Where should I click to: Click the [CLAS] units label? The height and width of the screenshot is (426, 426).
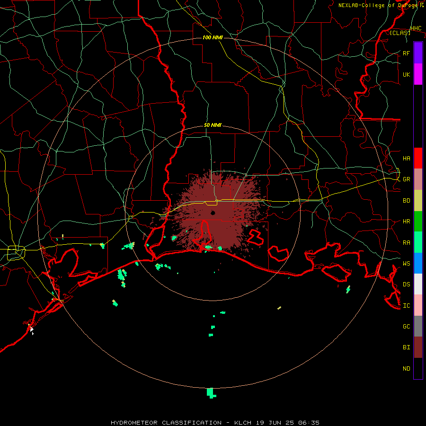pyautogui.click(x=400, y=33)
